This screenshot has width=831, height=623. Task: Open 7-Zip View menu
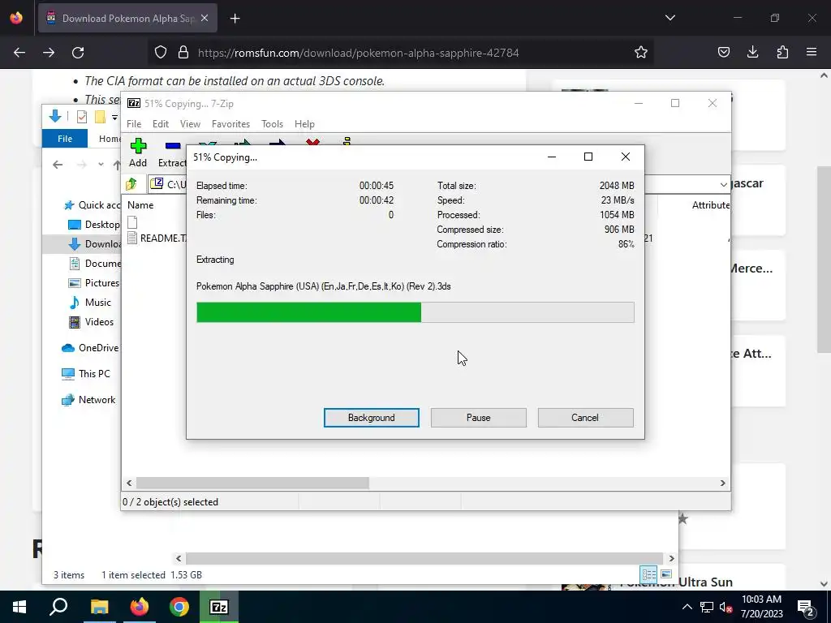point(190,124)
